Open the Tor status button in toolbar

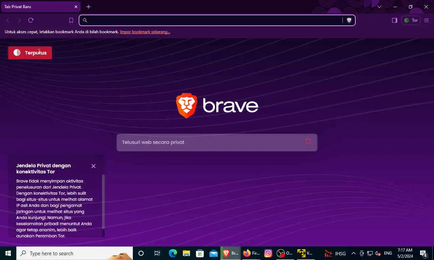411,20
